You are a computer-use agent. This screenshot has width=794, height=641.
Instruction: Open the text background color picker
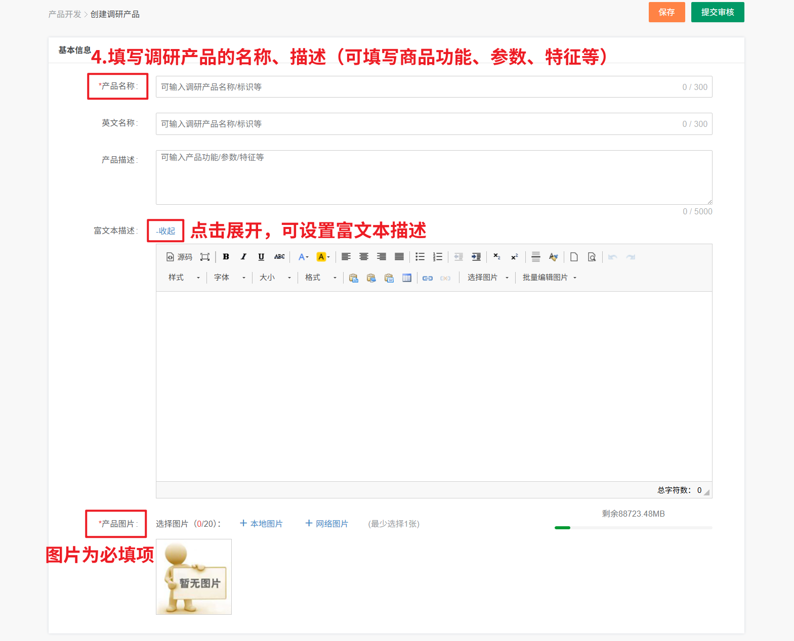pos(322,257)
